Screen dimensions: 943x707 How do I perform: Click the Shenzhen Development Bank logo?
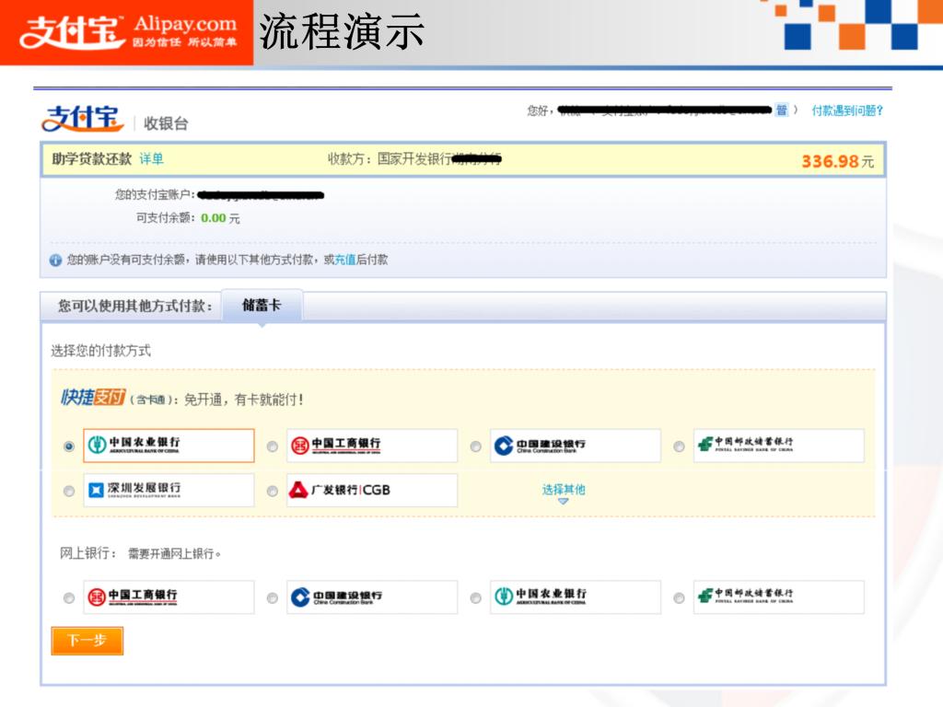coord(169,490)
